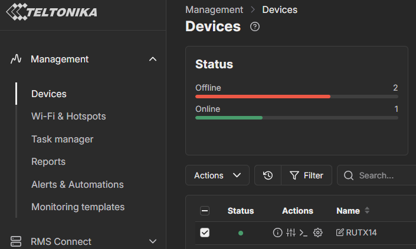Open the Devices help question mark icon
Image resolution: width=416 pixels, height=249 pixels.
pyautogui.click(x=255, y=26)
